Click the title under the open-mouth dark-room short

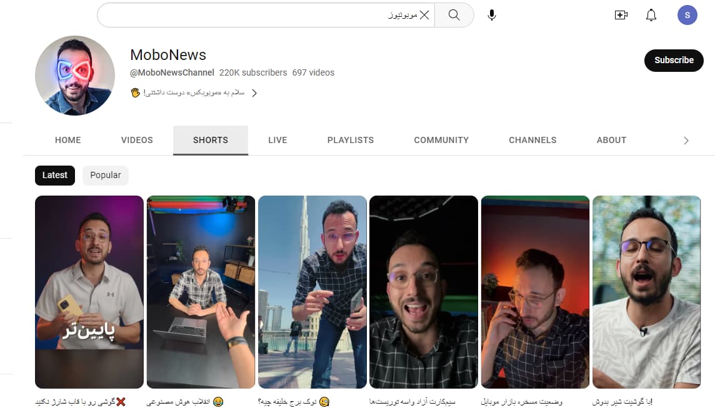[x=412, y=402]
